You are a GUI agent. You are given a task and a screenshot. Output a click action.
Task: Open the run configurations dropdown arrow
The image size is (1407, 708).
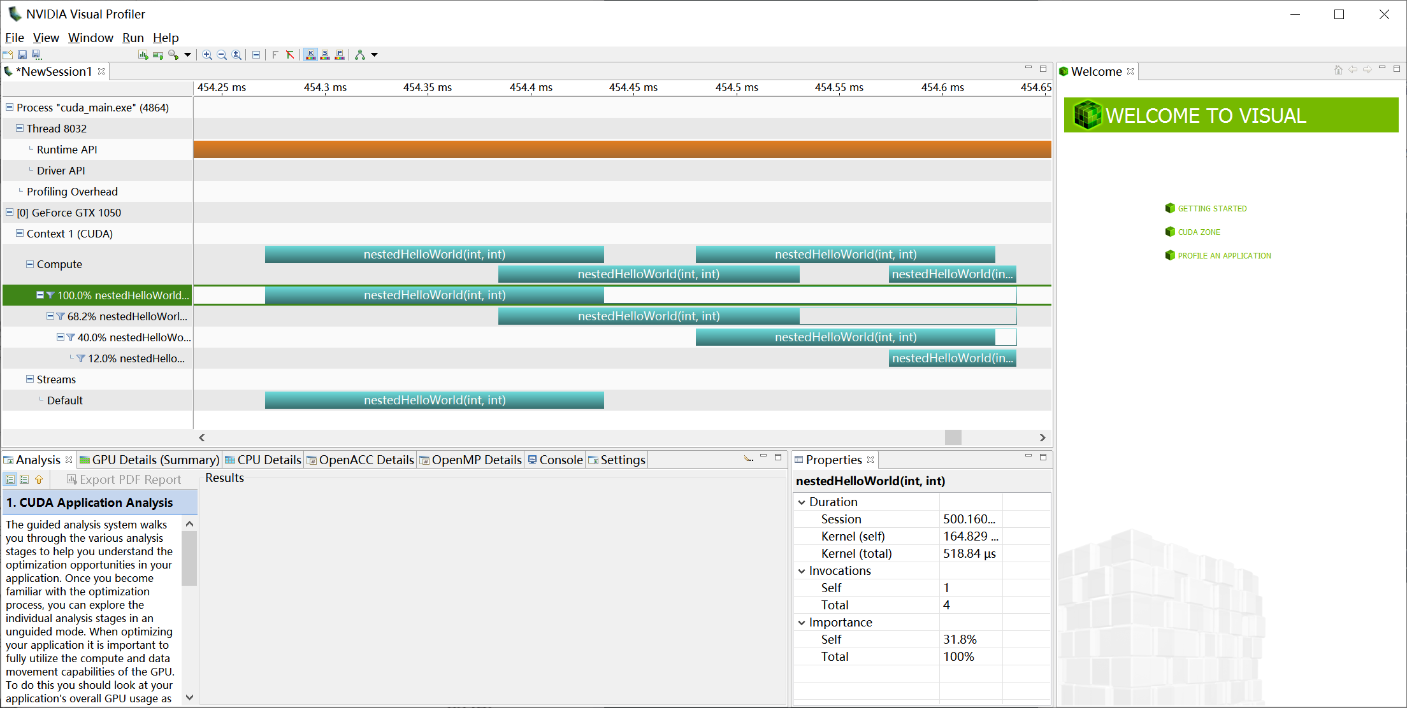tap(187, 55)
